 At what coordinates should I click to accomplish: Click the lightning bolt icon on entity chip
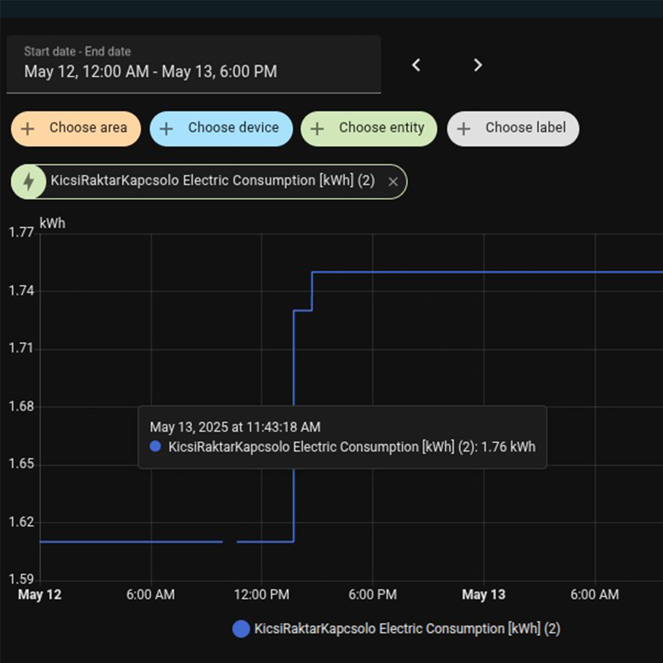coord(29,181)
